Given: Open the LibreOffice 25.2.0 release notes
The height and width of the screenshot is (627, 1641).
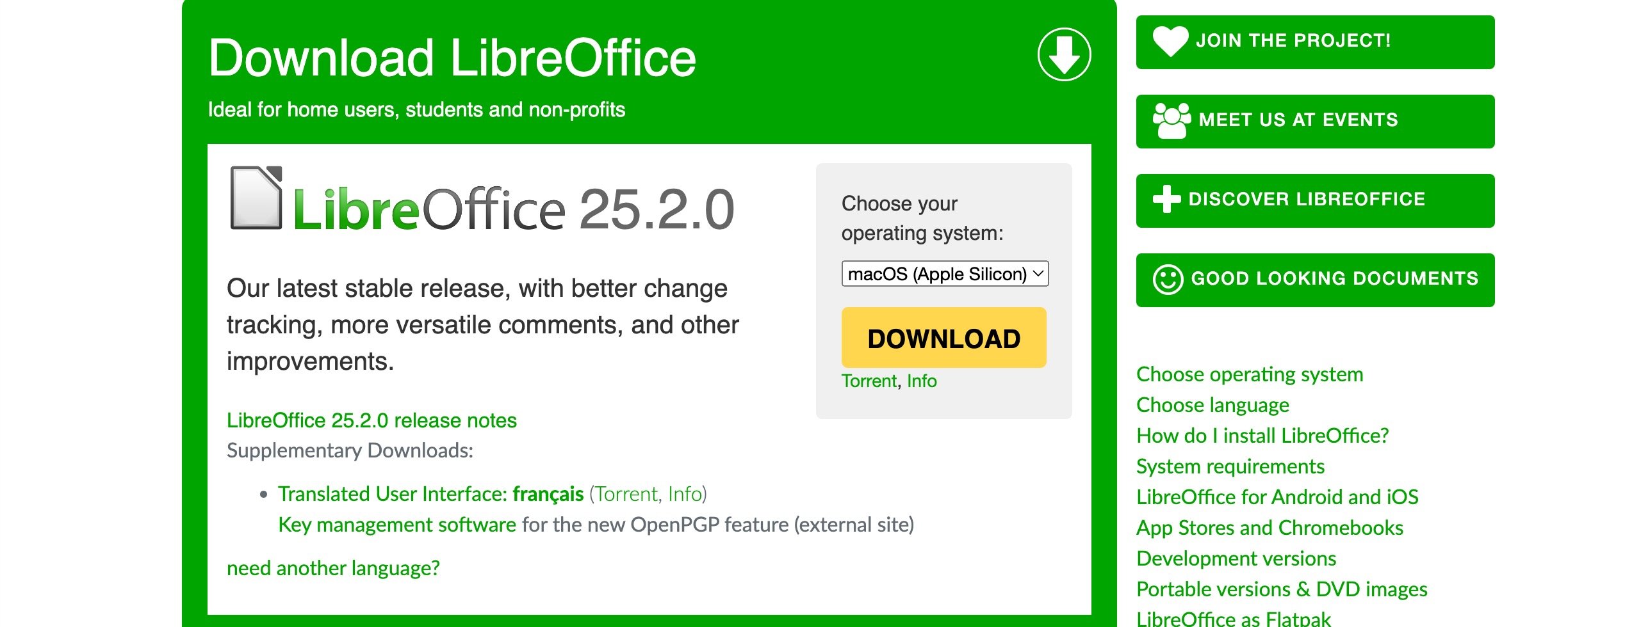Looking at the screenshot, I should (x=371, y=420).
